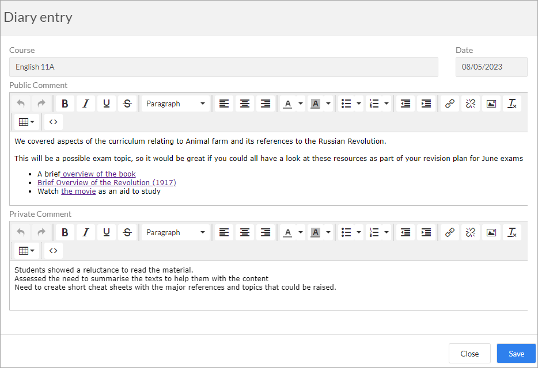Toggle italic in Private Comment editor
The width and height of the screenshot is (538, 368).
86,232
